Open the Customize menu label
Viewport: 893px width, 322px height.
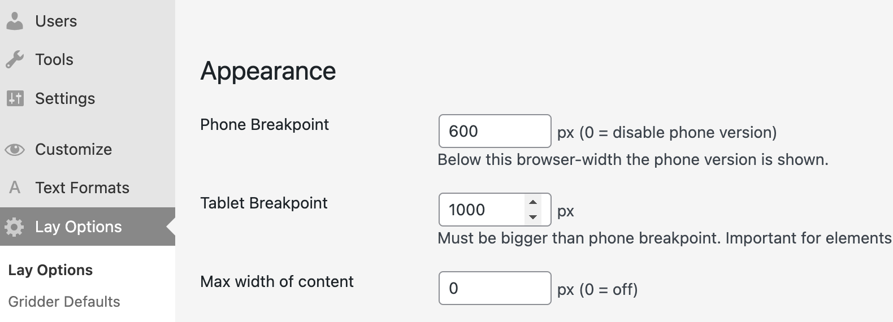73,149
